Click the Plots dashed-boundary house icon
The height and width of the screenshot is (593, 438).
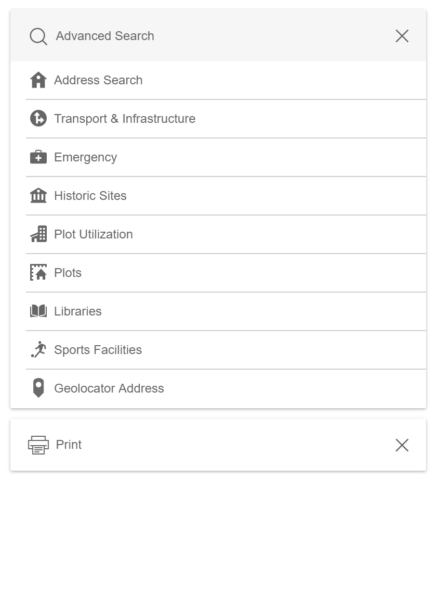[x=38, y=272]
